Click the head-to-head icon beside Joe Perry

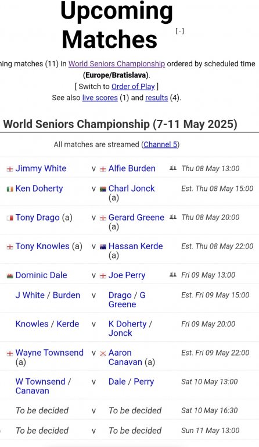pos(173,275)
